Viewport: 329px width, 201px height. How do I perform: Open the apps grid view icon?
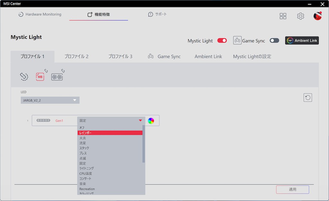tap(283, 16)
